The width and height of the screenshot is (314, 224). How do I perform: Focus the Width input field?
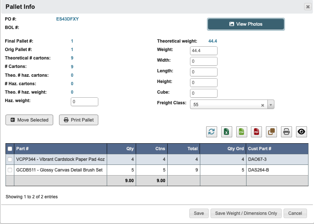pos(204,61)
